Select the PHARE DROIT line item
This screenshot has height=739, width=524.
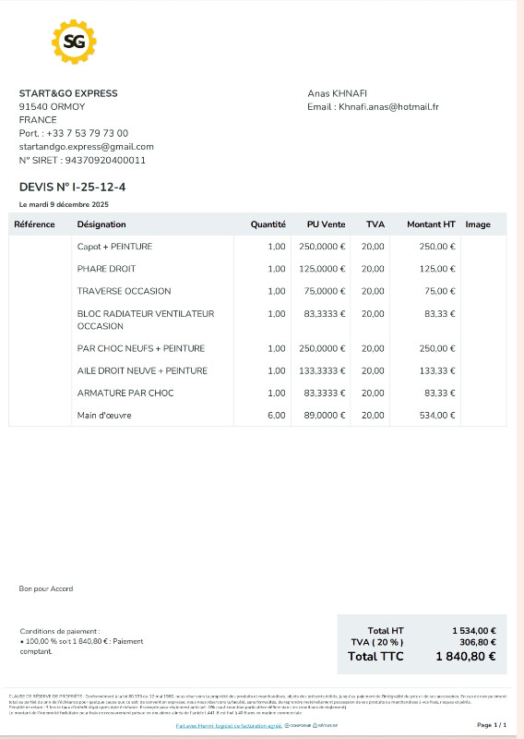click(x=257, y=269)
